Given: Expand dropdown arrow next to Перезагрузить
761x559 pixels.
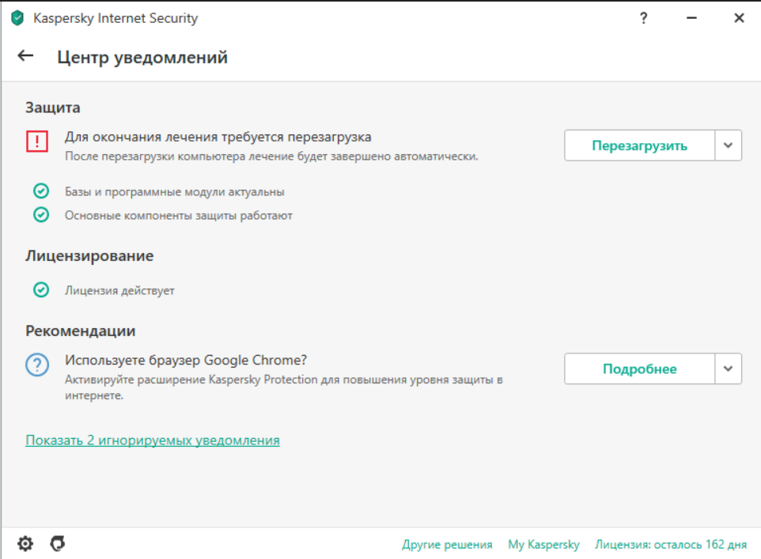Looking at the screenshot, I should tap(728, 145).
